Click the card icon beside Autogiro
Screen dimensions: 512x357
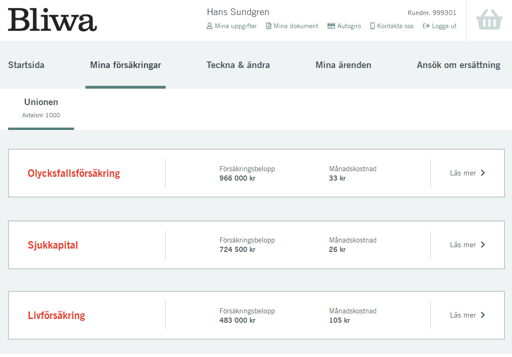pyautogui.click(x=331, y=26)
